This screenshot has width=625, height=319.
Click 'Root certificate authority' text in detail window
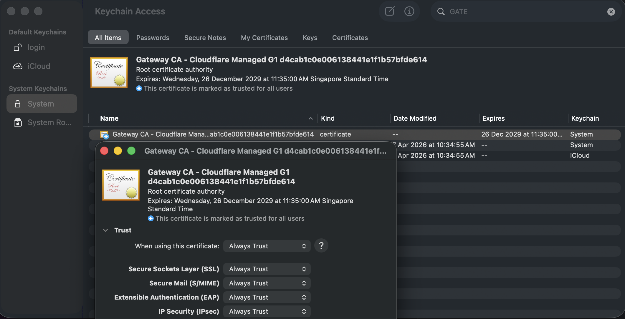click(186, 191)
